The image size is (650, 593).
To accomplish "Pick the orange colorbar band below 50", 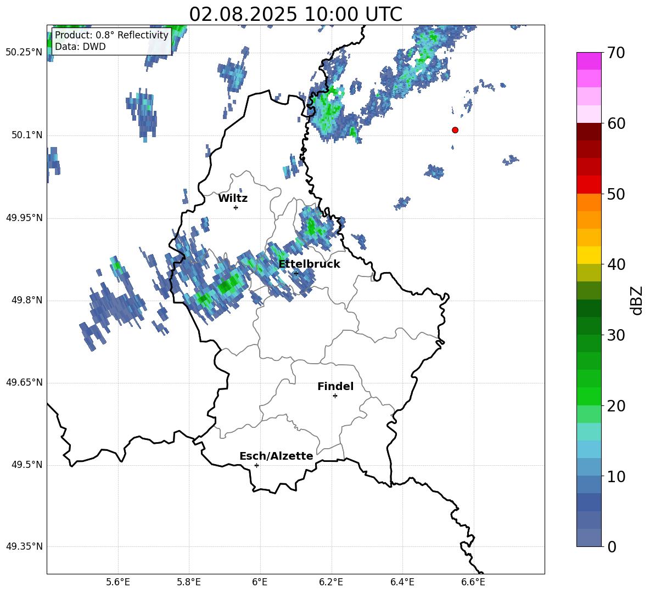I will point(589,202).
